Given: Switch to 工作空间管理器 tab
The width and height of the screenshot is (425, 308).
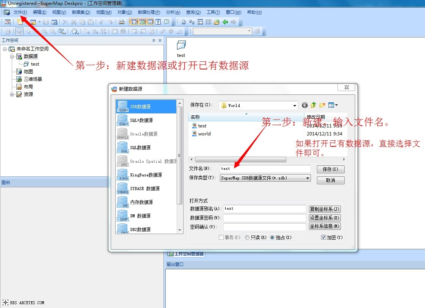Looking at the screenshot, I should click(186, 254).
